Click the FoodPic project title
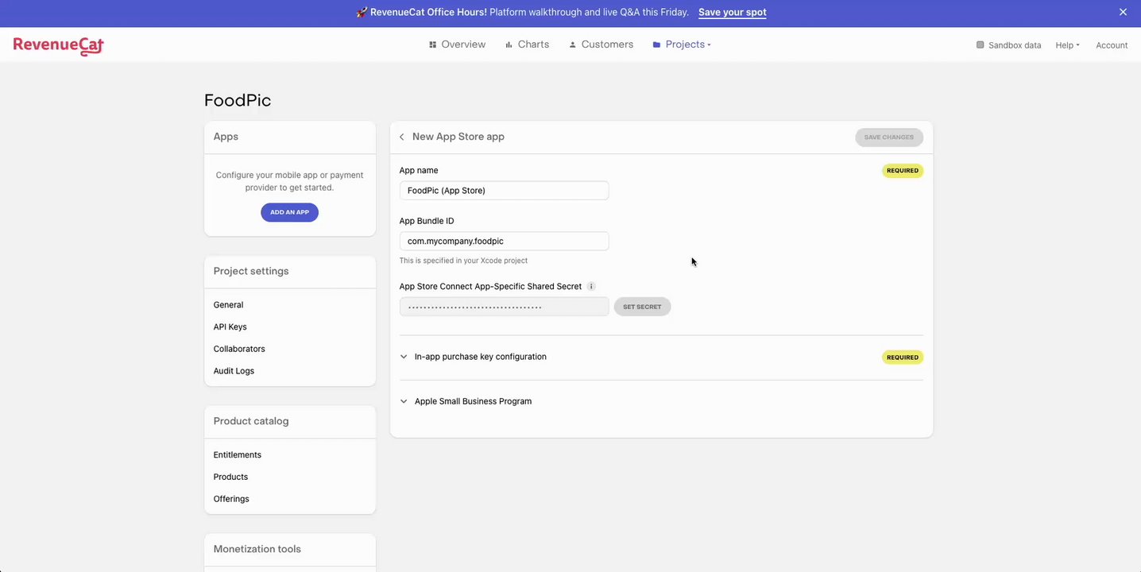Screen dimensions: 1141x572 tap(238, 100)
